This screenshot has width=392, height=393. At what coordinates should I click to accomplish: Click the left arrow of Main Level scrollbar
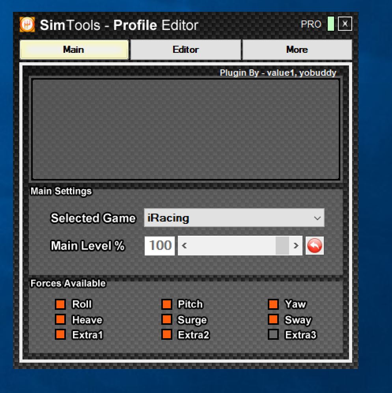184,246
